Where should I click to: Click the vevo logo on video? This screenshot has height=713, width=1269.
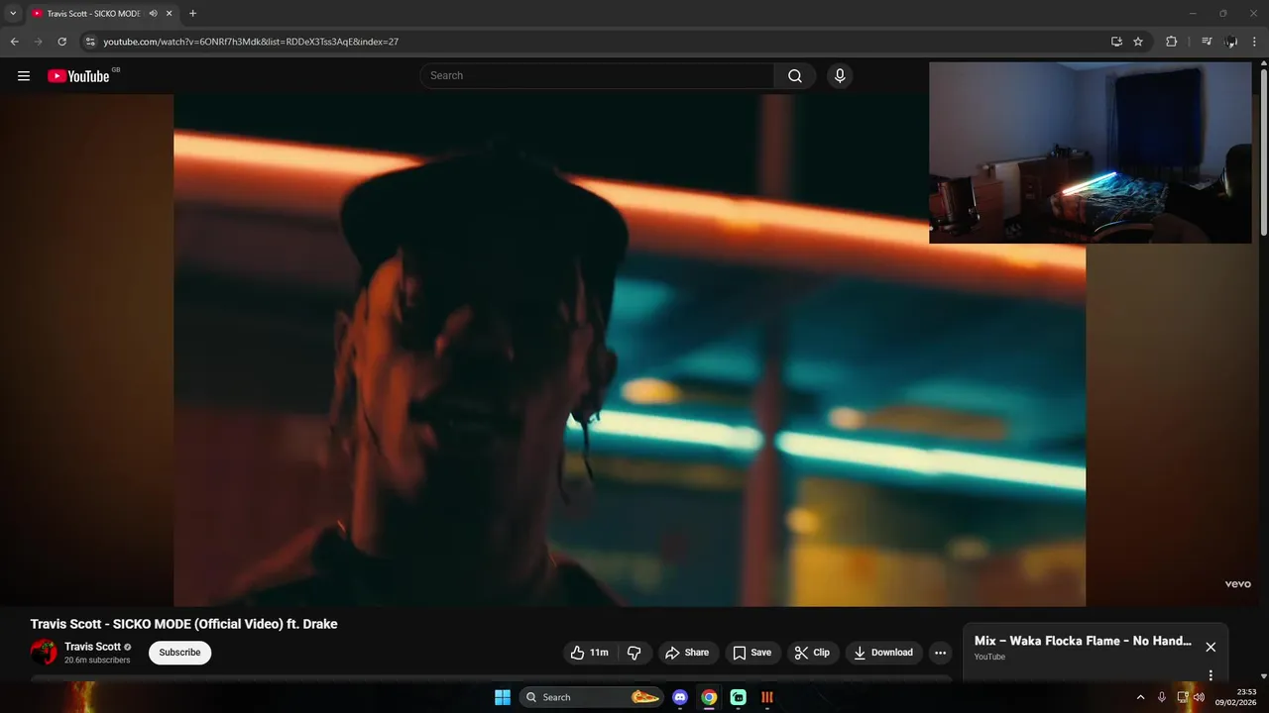click(1237, 584)
